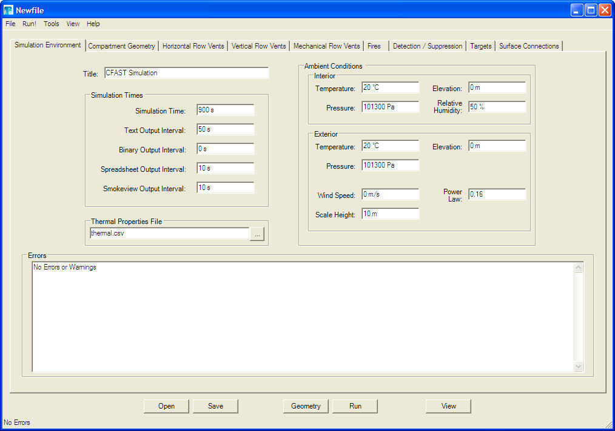The image size is (615, 431).
Task: Click the Binary Output Interval field
Action: 225,149
